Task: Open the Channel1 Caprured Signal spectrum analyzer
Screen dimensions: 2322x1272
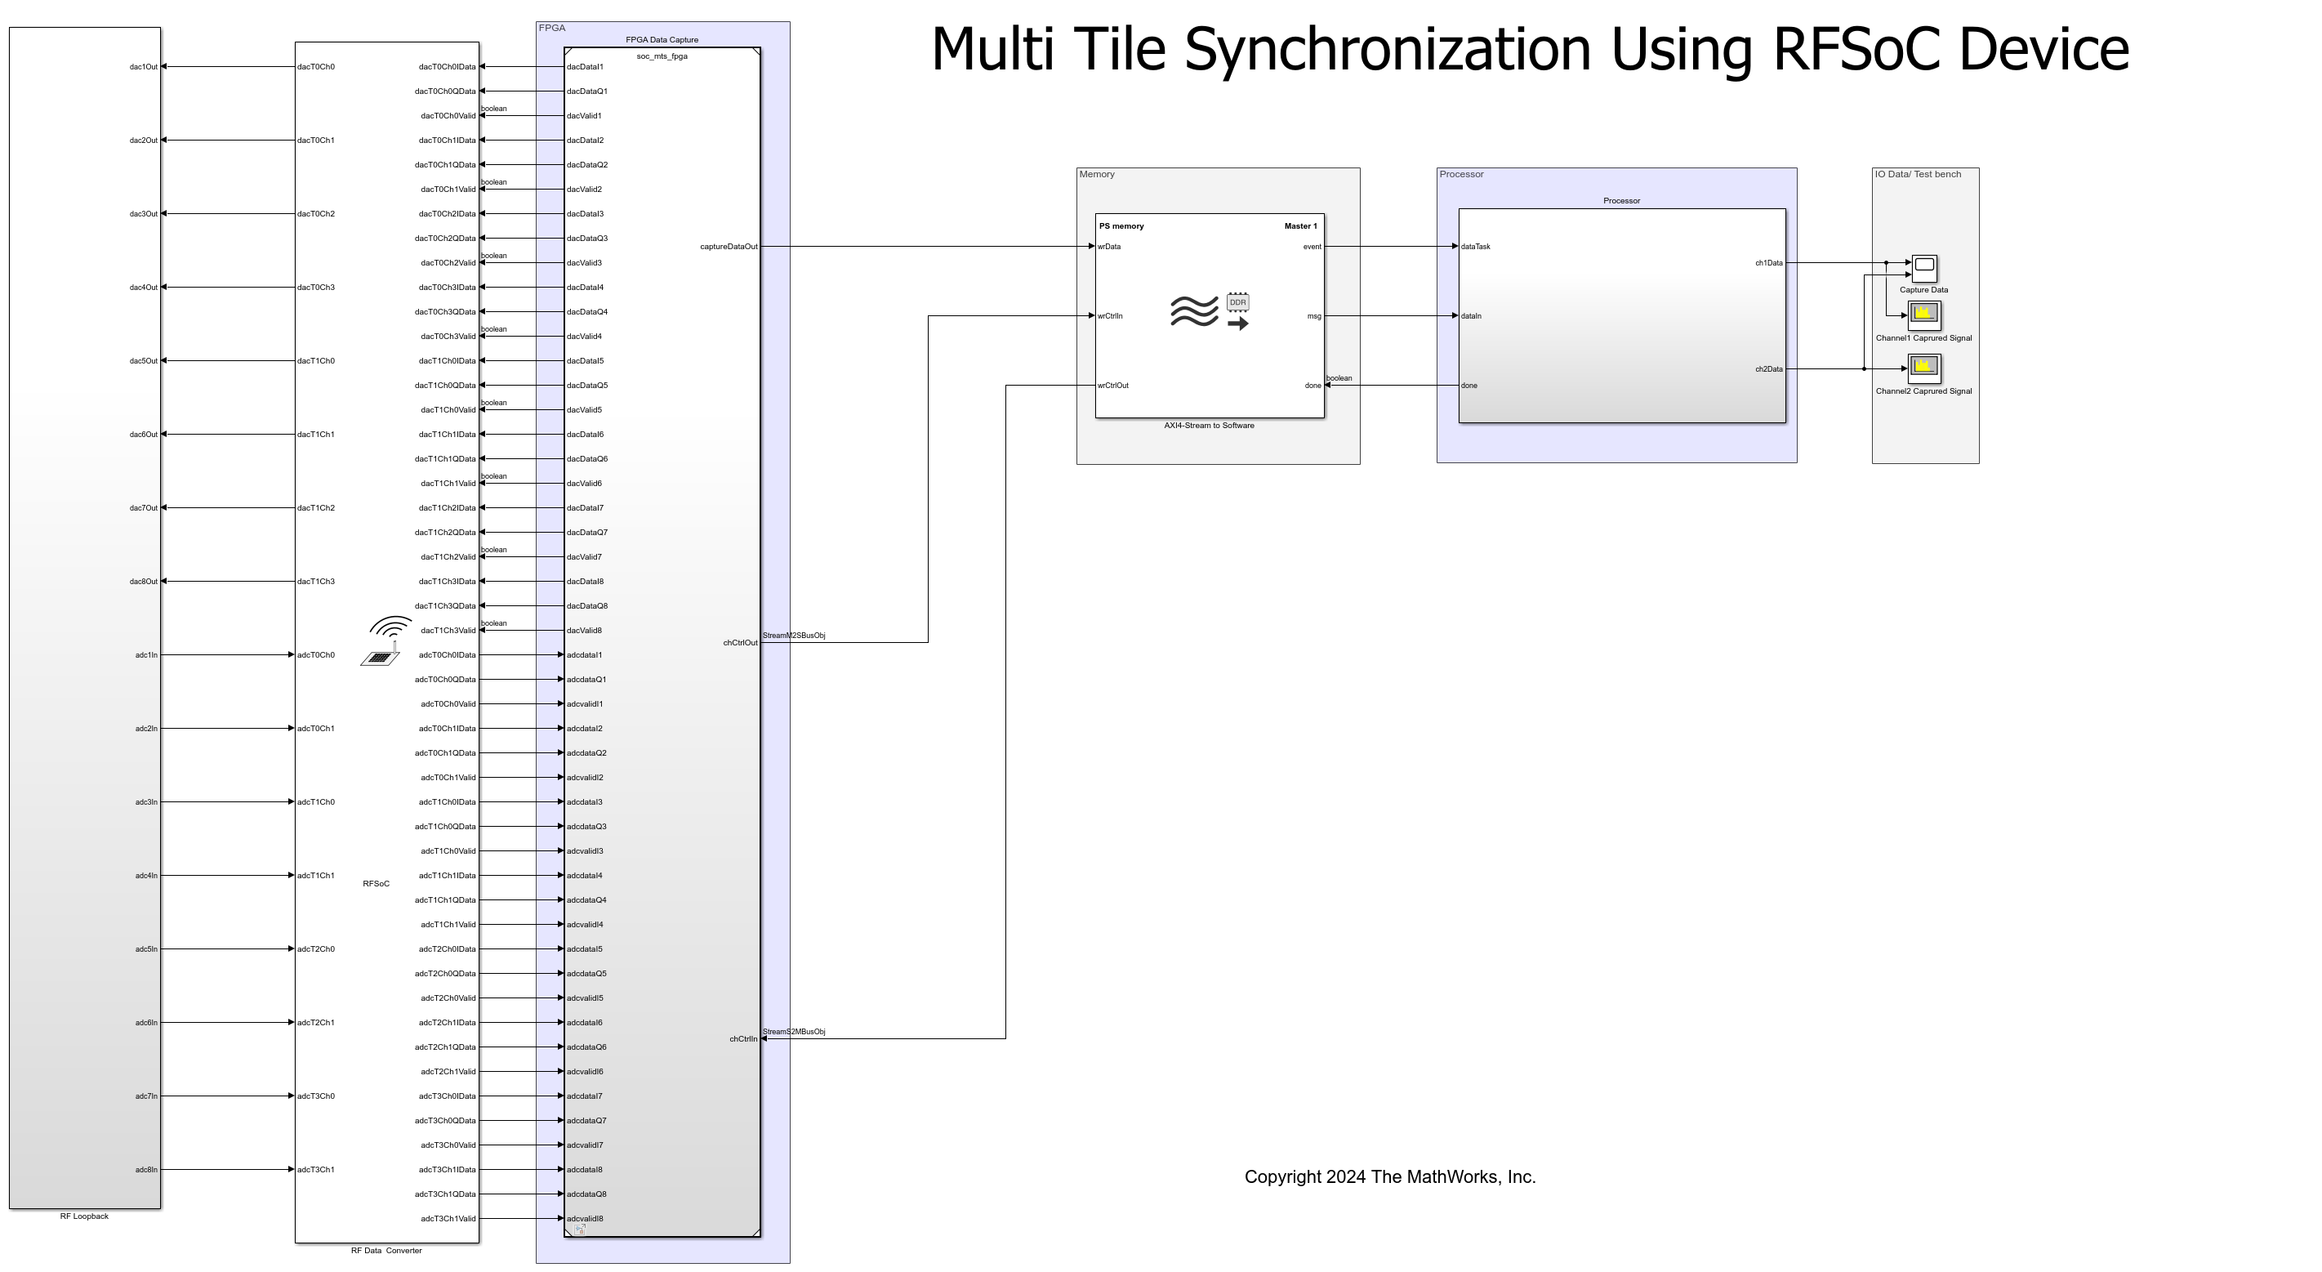Action: (1923, 315)
